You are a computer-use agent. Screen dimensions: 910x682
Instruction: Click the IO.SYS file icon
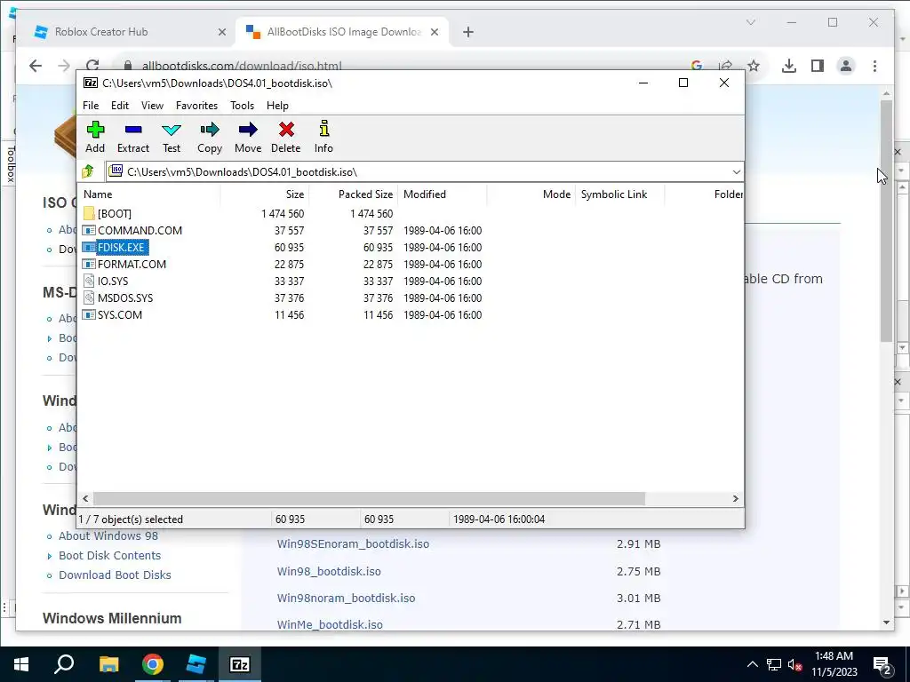point(89,281)
